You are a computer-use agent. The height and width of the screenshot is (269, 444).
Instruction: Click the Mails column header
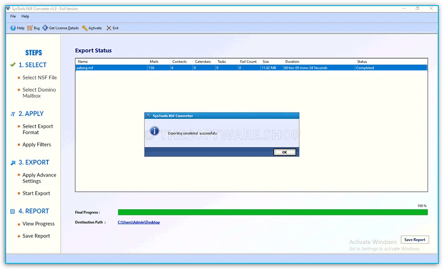tap(154, 62)
